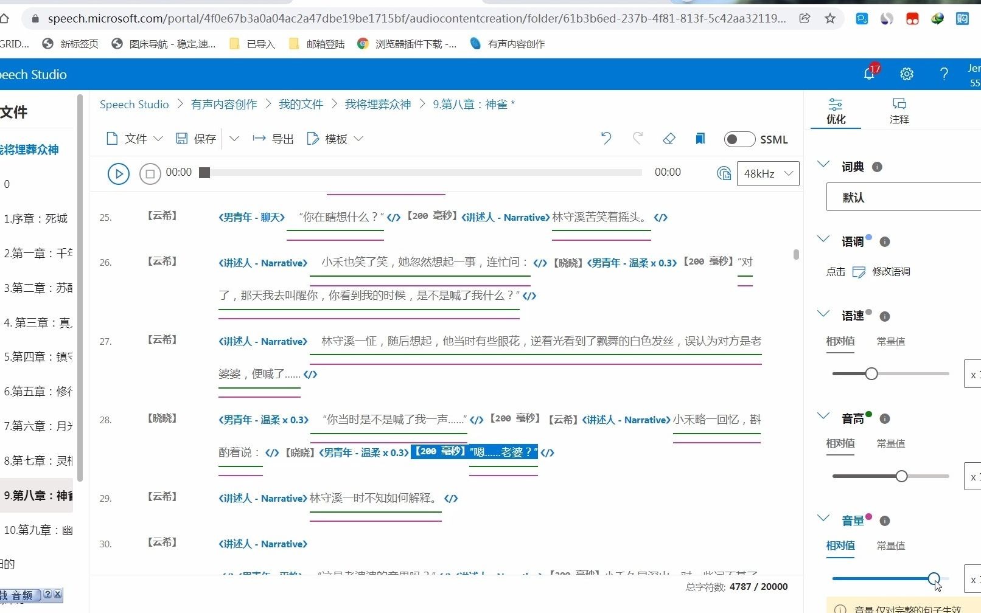981x613 pixels.
Task: Click the browser address bar URL
Action: click(417, 18)
